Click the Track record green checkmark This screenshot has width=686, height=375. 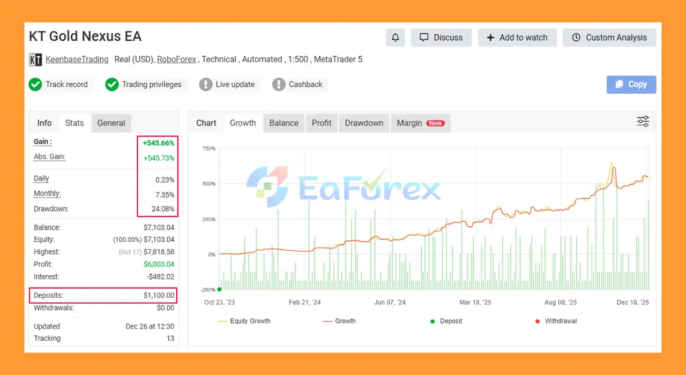[x=35, y=85]
